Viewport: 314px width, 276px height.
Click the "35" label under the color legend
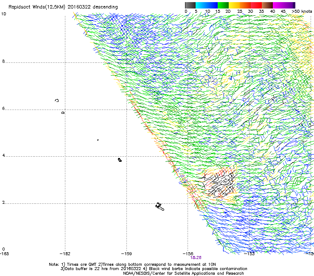click(261, 11)
